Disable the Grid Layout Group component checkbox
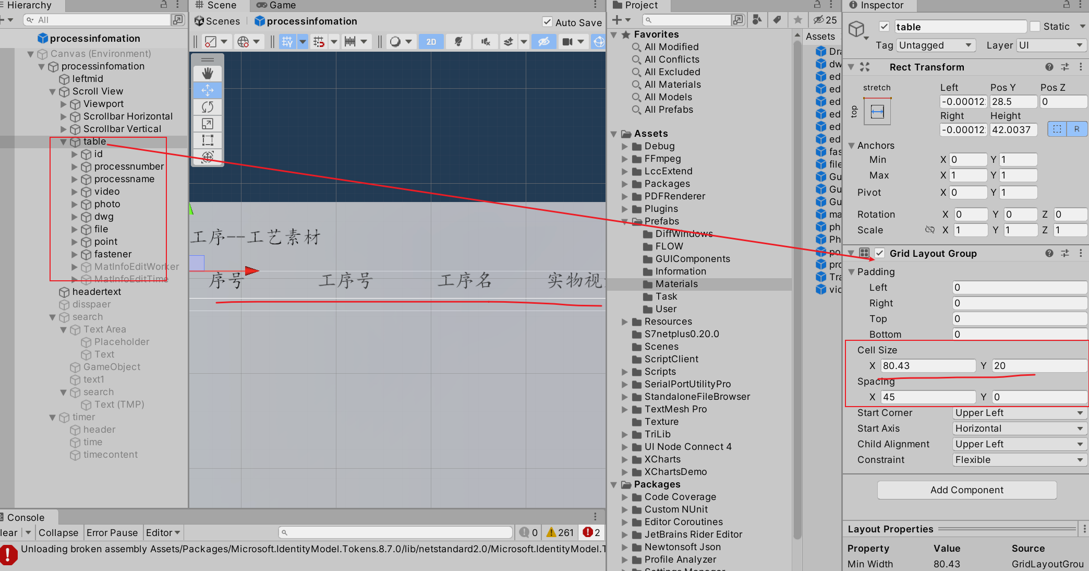 tap(880, 253)
